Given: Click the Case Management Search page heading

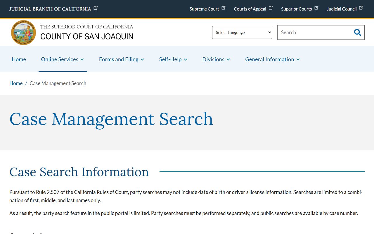Looking at the screenshot, I should pyautogui.click(x=111, y=119).
